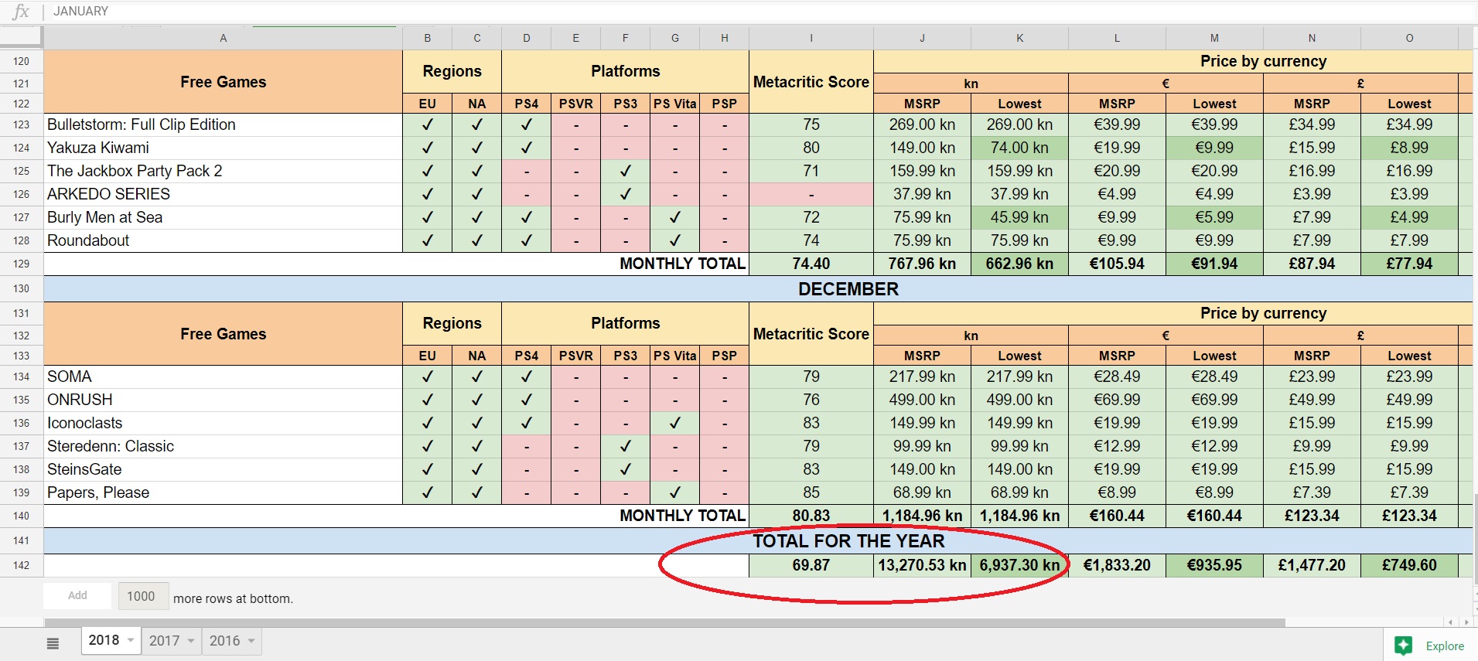Viewport: 1478px width, 661px height.
Task: Click the horizontal scrollbar thumb
Action: 664,622
